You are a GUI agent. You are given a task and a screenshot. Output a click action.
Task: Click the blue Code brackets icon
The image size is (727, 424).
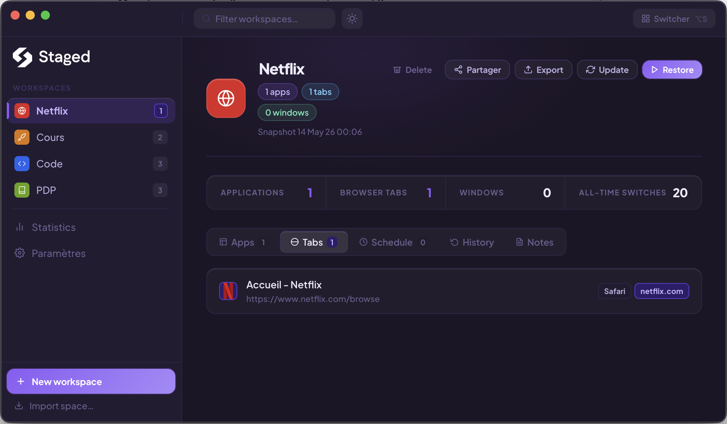(x=22, y=164)
